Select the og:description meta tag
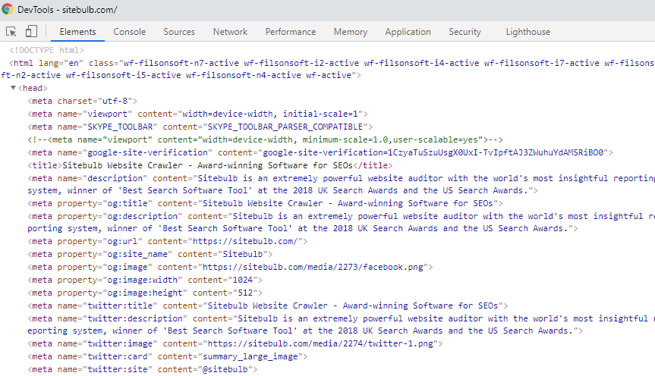The image size is (655, 376). [342, 222]
